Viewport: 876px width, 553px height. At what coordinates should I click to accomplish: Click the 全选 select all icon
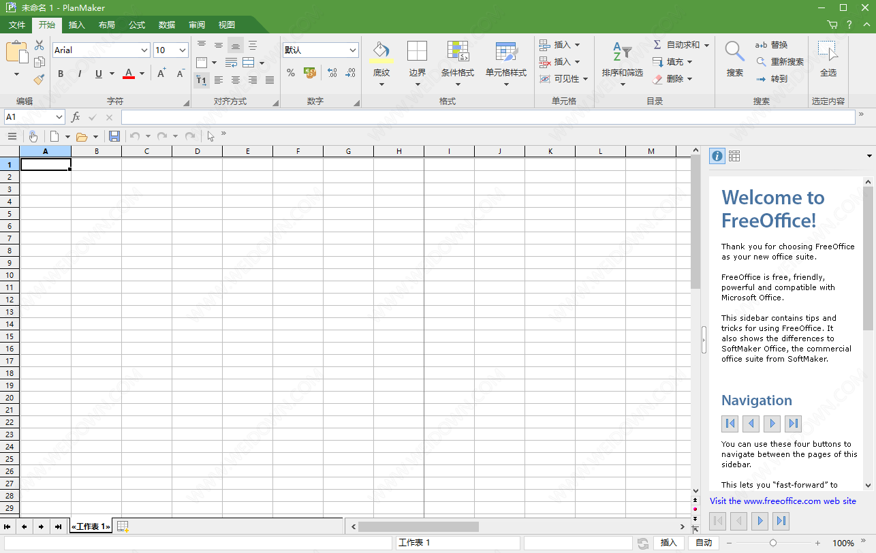click(828, 51)
